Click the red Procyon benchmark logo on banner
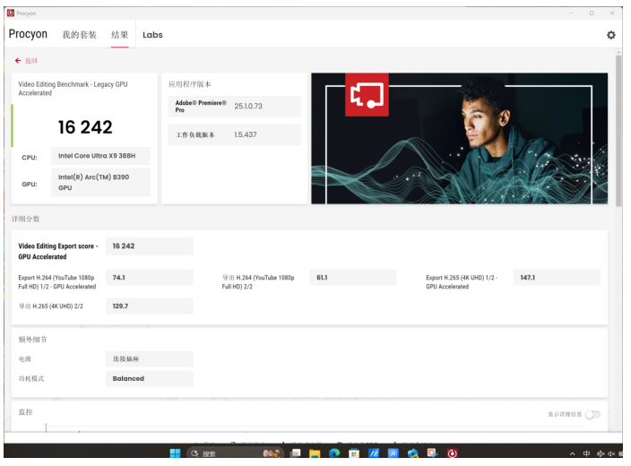The image size is (631, 466). coord(367,95)
